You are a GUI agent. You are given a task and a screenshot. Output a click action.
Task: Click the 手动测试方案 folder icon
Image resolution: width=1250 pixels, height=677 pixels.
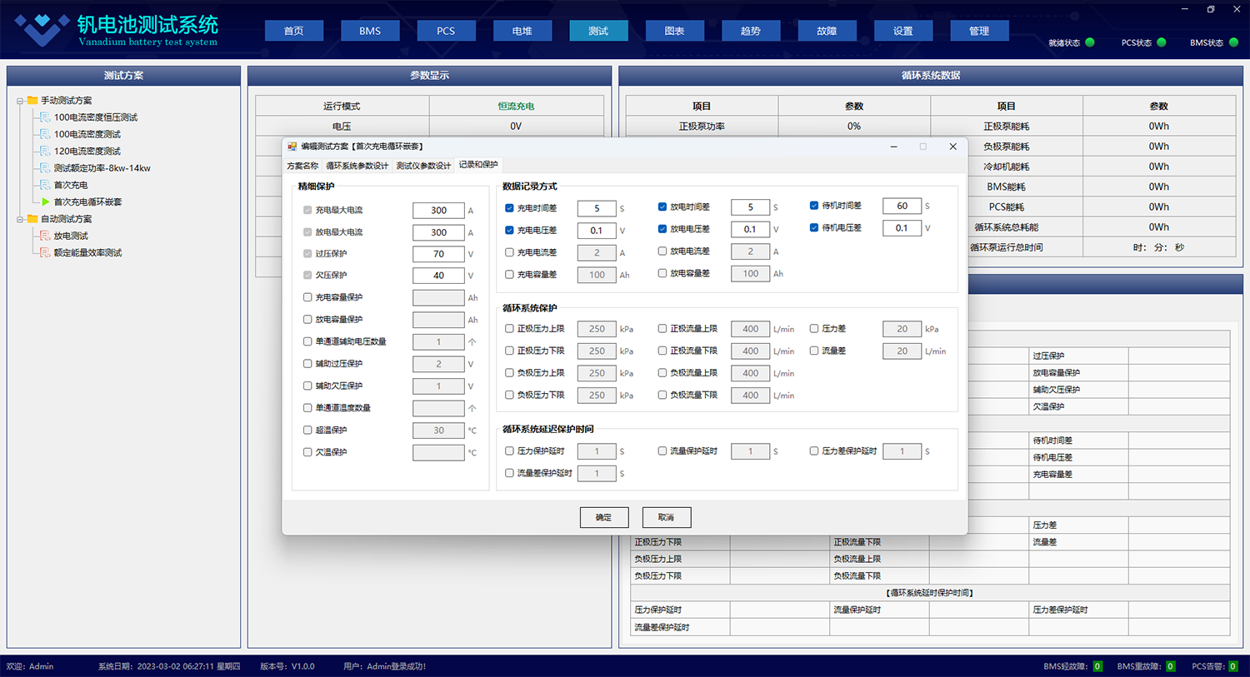32,100
